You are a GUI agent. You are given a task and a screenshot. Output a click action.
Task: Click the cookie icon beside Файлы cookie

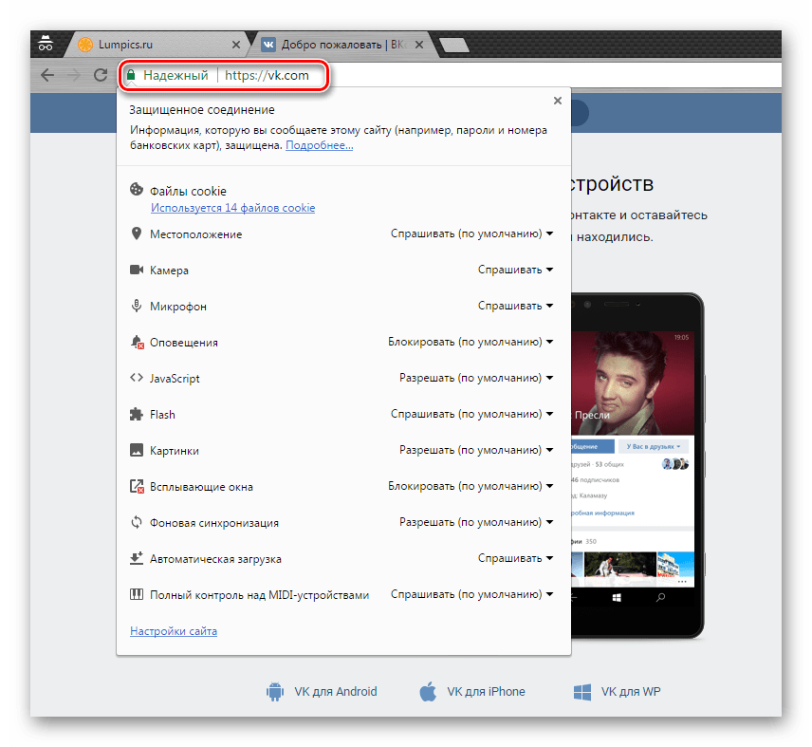(136, 190)
